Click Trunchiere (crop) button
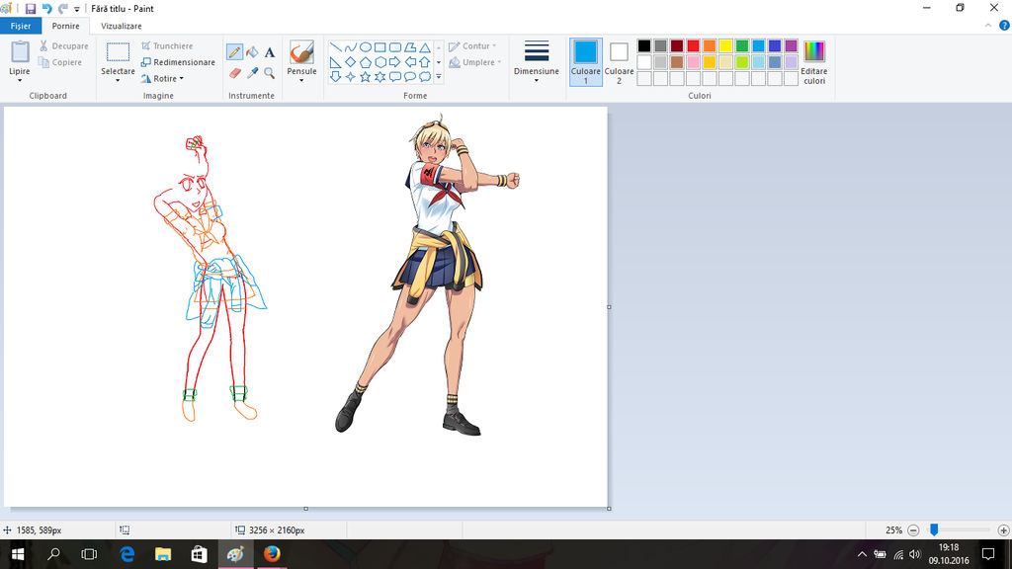 [x=167, y=45]
